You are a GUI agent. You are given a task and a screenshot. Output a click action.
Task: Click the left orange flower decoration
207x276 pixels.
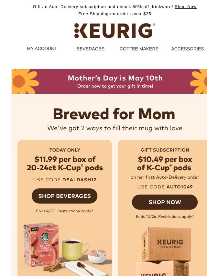[x=24, y=81]
